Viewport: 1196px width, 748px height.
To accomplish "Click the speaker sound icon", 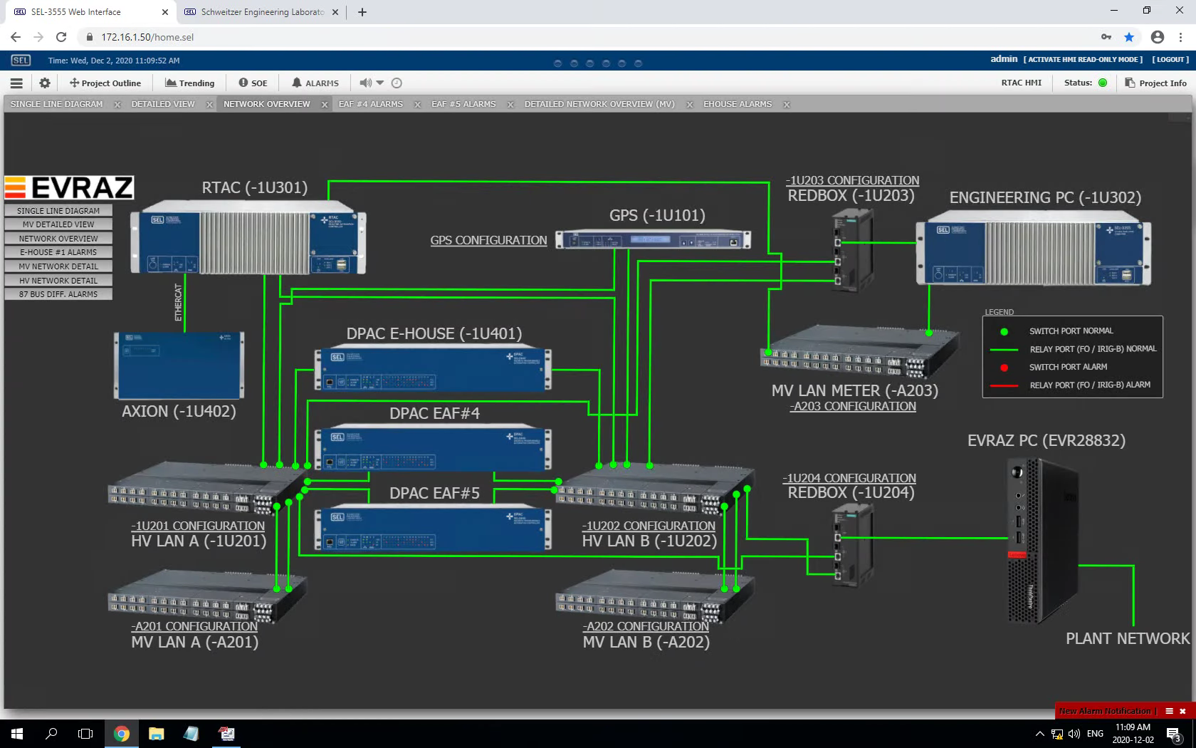I will [365, 83].
